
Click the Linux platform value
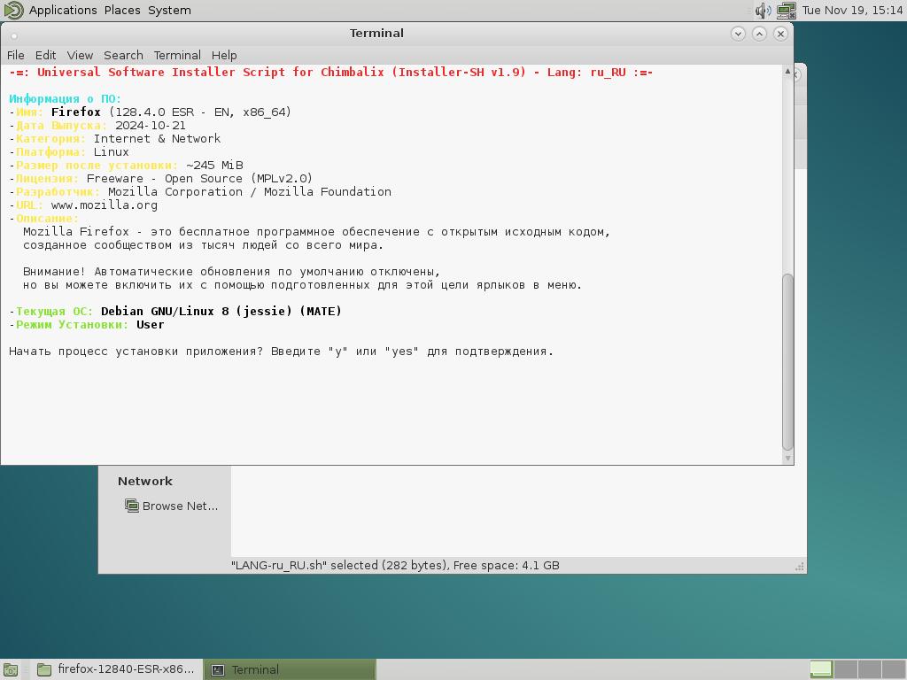[111, 152]
